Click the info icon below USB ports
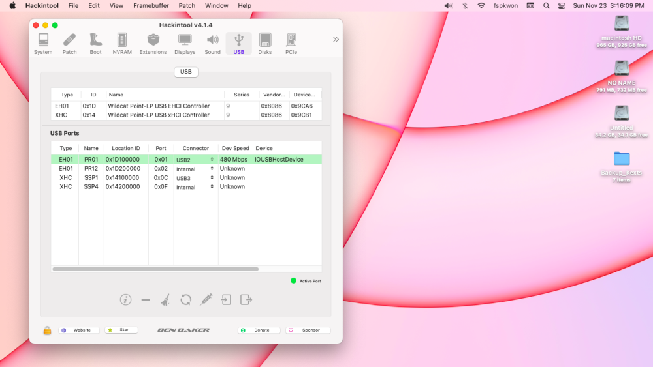This screenshot has width=653, height=367. tap(126, 300)
